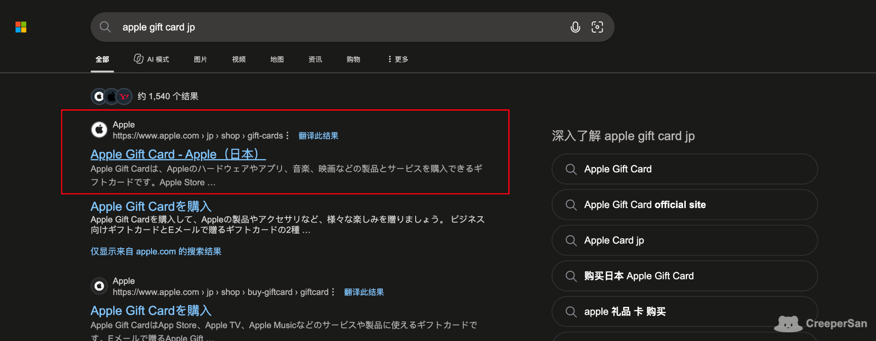Image resolution: width=876 pixels, height=341 pixels.
Task: Select the suggestion Apple Gift Card
Action: click(684, 169)
